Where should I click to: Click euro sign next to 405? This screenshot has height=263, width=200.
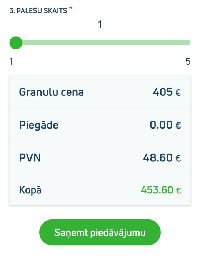click(x=178, y=92)
